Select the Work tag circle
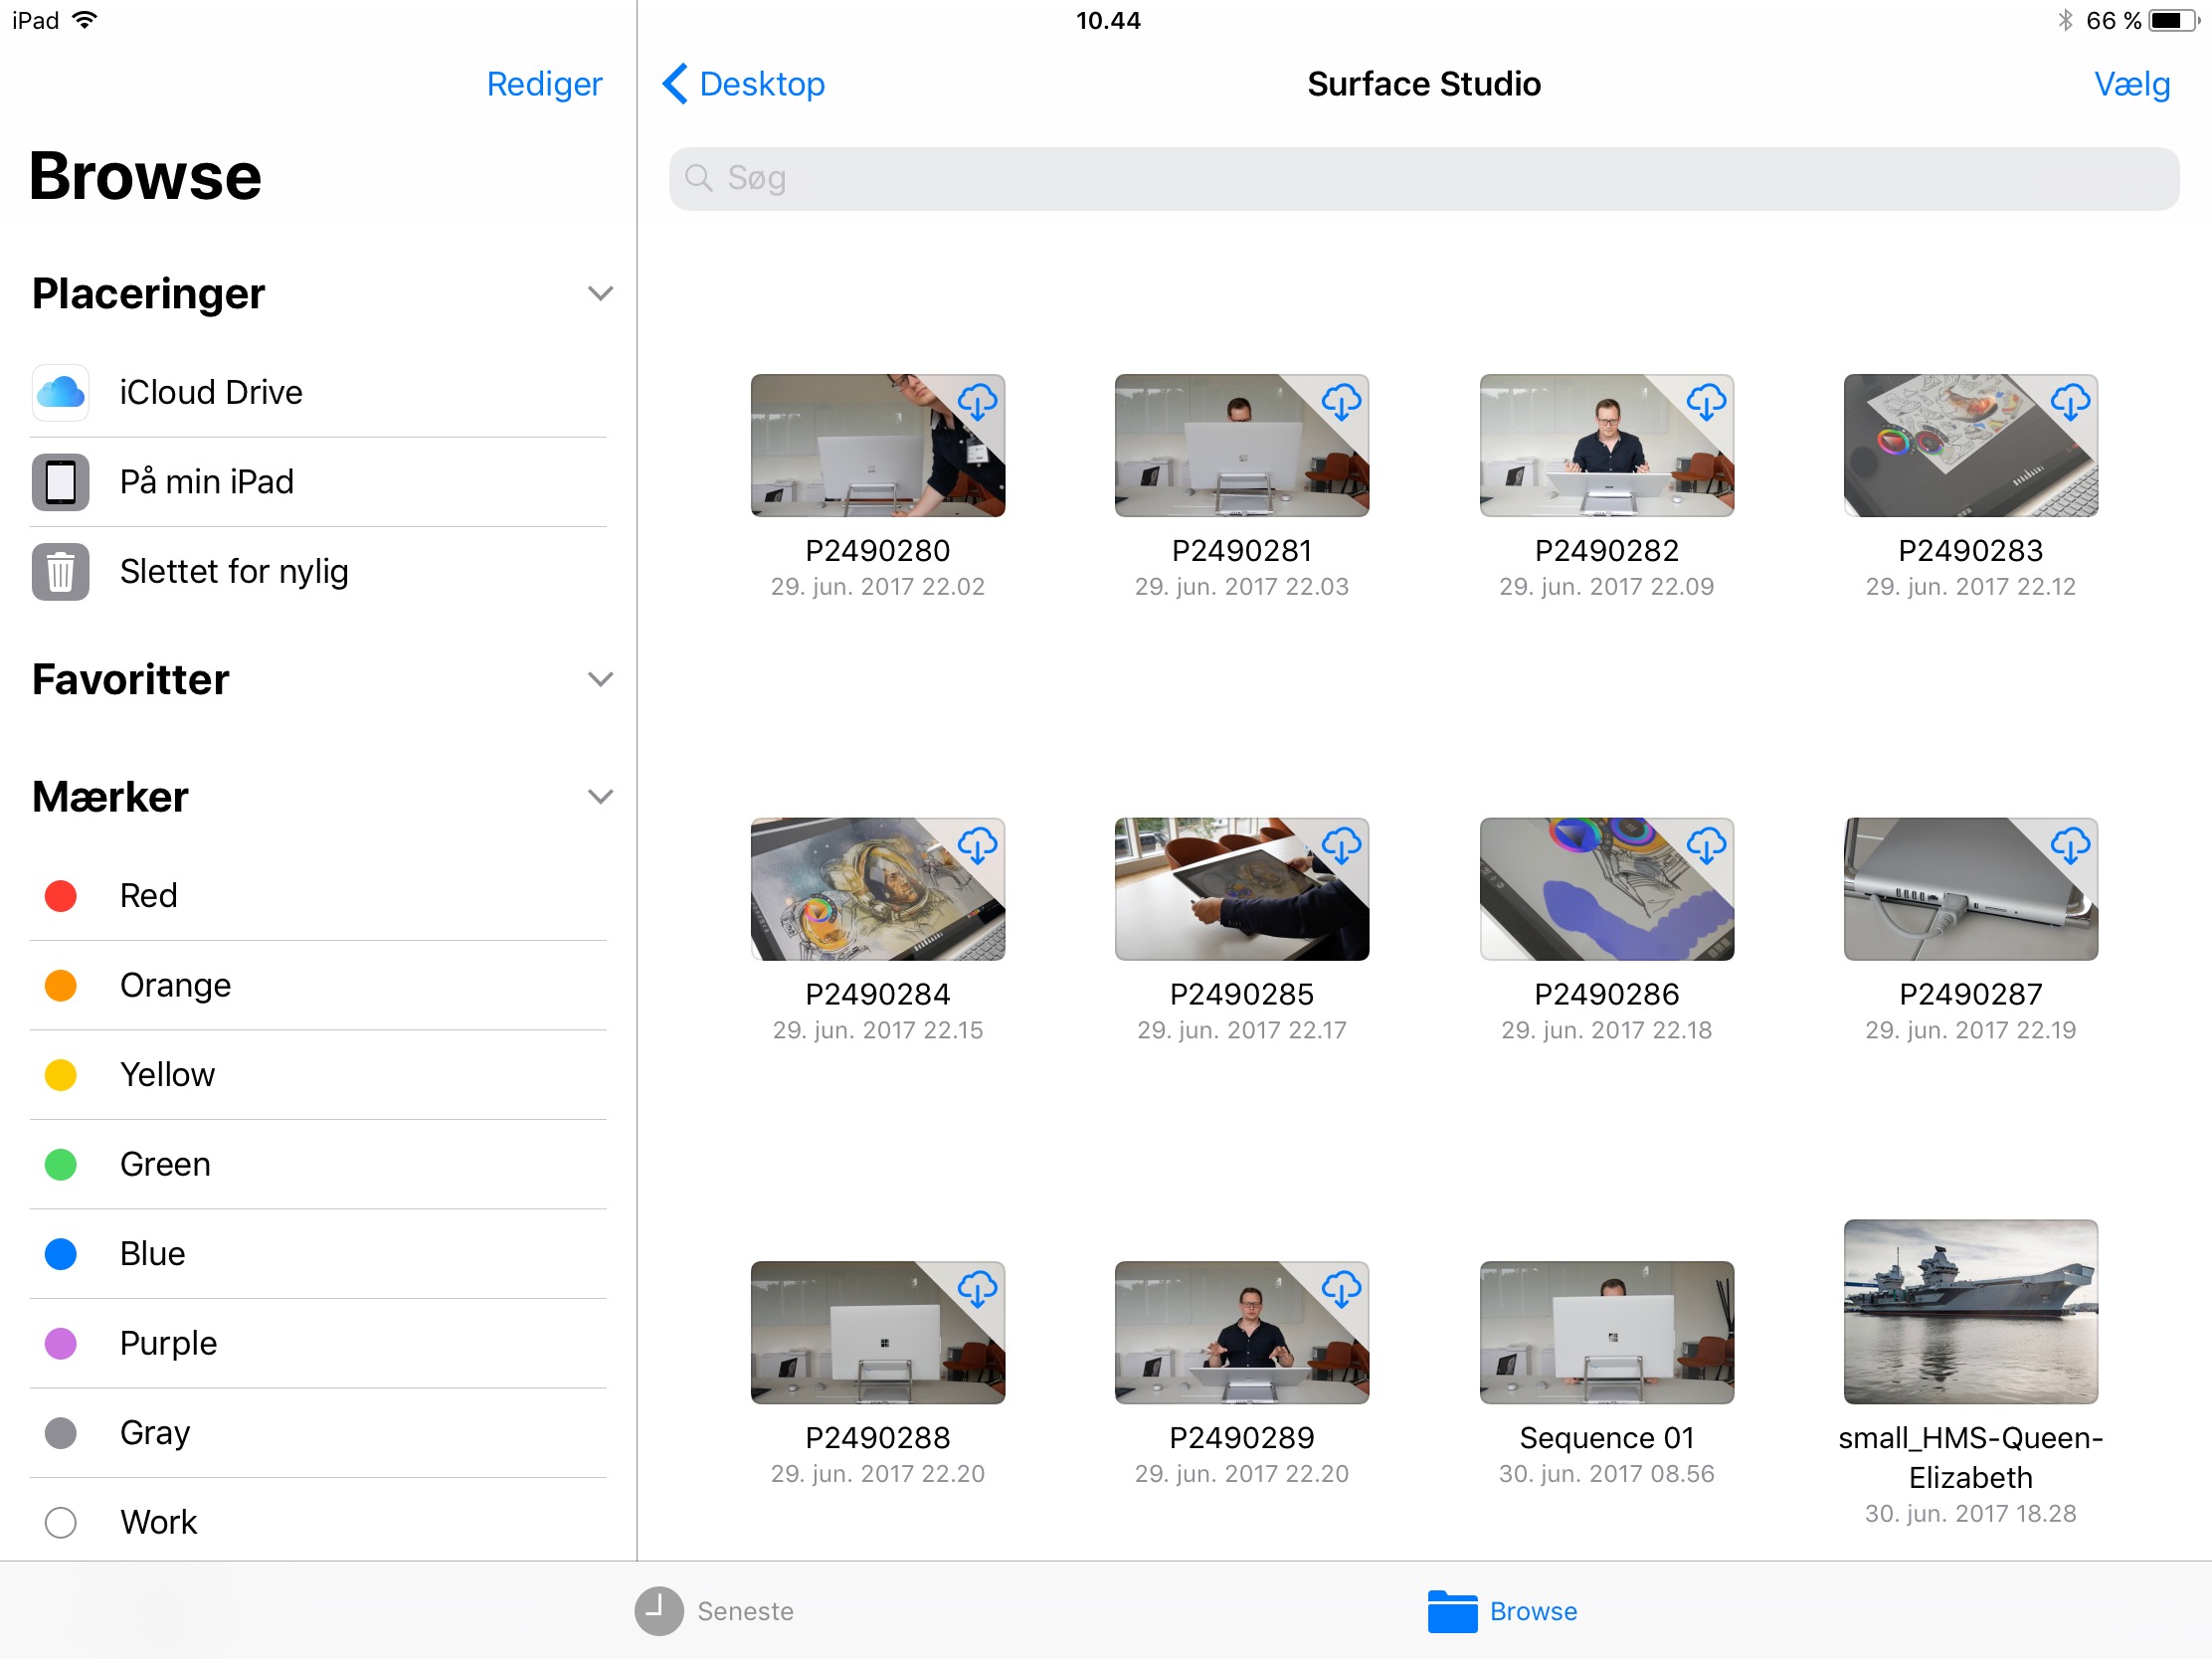 click(60, 1522)
